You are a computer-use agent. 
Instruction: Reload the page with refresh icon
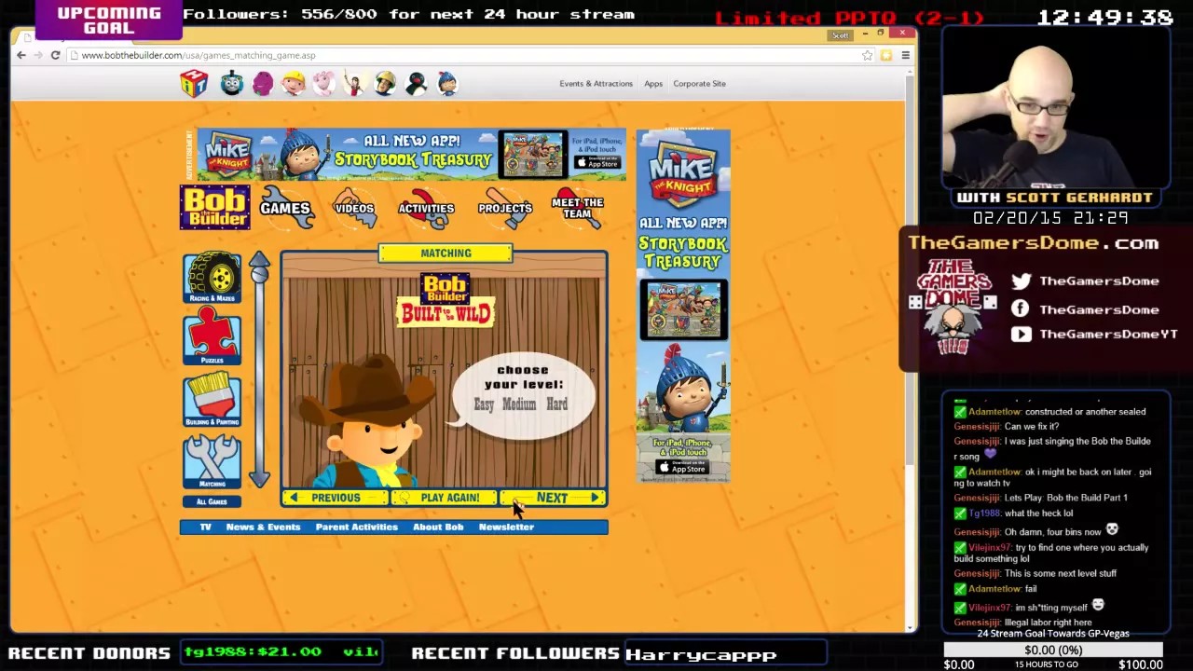(x=55, y=55)
